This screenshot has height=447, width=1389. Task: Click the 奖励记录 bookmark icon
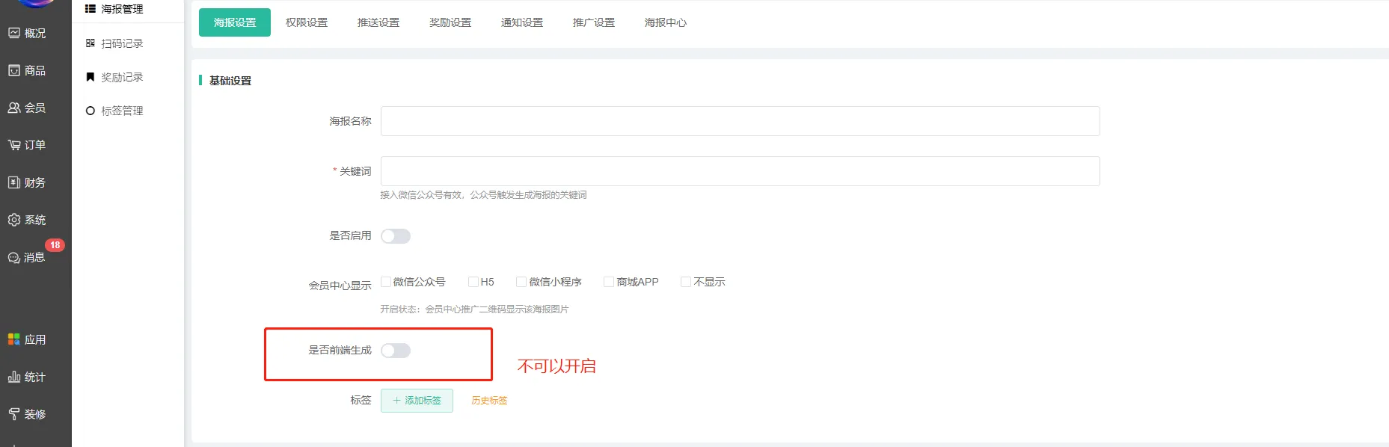(91, 77)
